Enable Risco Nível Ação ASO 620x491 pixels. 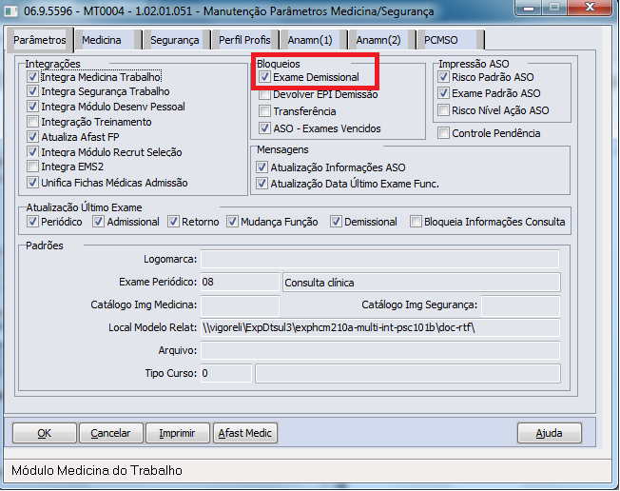click(x=444, y=110)
